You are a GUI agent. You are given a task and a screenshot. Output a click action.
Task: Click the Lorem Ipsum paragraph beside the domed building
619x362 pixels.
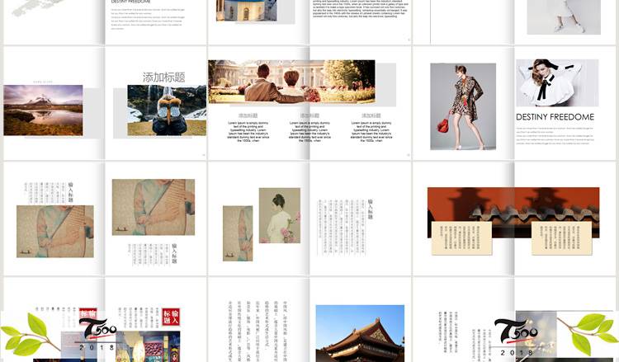point(361,9)
